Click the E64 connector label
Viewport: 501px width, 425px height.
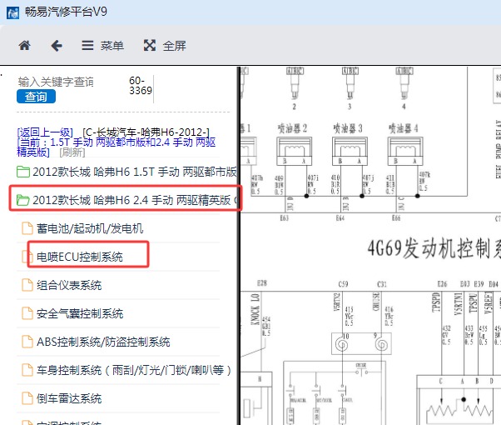[340, 218]
